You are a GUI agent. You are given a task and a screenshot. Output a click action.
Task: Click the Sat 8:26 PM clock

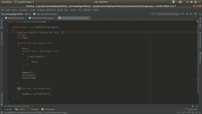101,2
